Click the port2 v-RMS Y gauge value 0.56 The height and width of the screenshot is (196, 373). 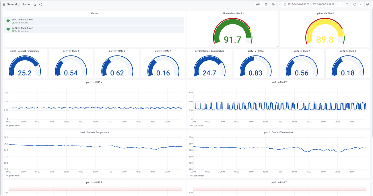[x=302, y=73]
